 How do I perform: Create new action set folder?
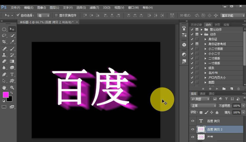coord(224,89)
